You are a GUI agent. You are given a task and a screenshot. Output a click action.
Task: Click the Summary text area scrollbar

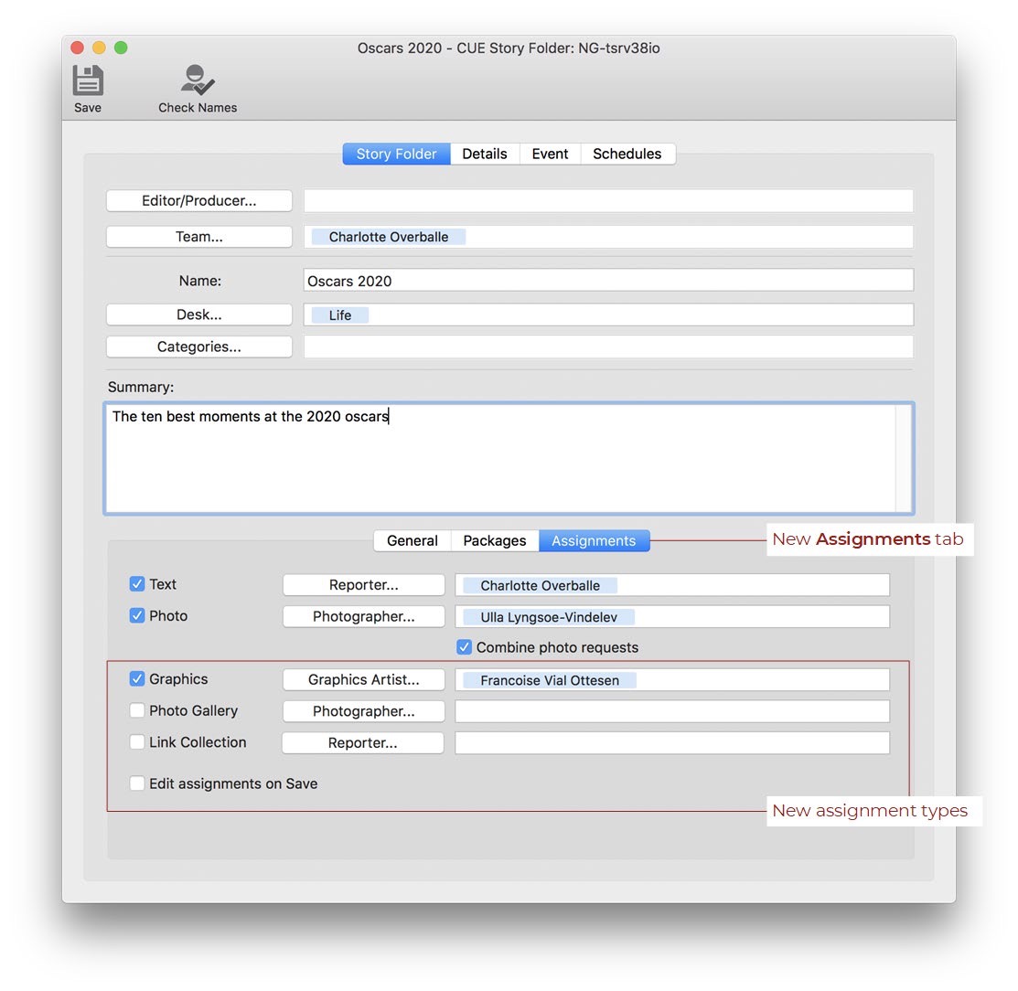click(x=904, y=458)
